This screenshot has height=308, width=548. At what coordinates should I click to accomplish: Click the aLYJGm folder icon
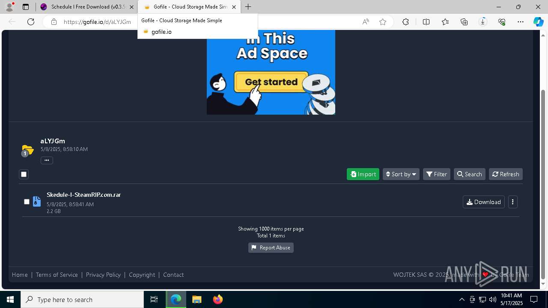pyautogui.click(x=27, y=150)
